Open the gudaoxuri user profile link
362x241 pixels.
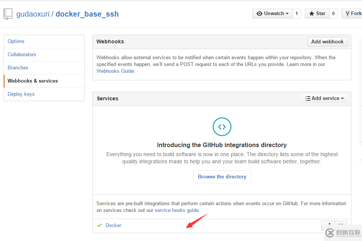pos(33,14)
